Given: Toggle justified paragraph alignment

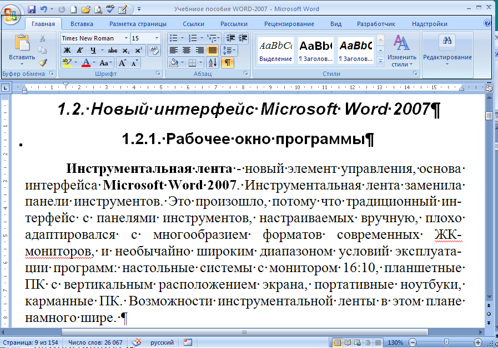Looking at the screenshot, I should point(212,50).
